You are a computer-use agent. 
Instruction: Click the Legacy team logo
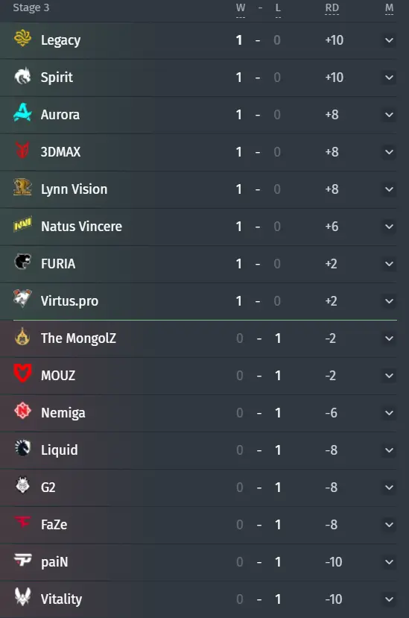(22, 38)
